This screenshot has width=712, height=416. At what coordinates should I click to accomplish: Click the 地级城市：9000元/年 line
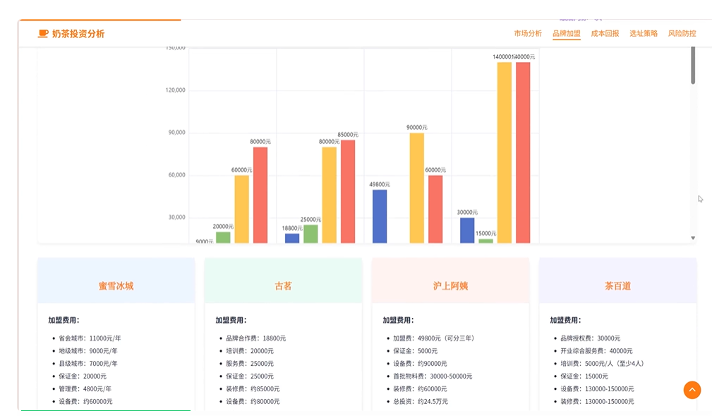click(88, 351)
